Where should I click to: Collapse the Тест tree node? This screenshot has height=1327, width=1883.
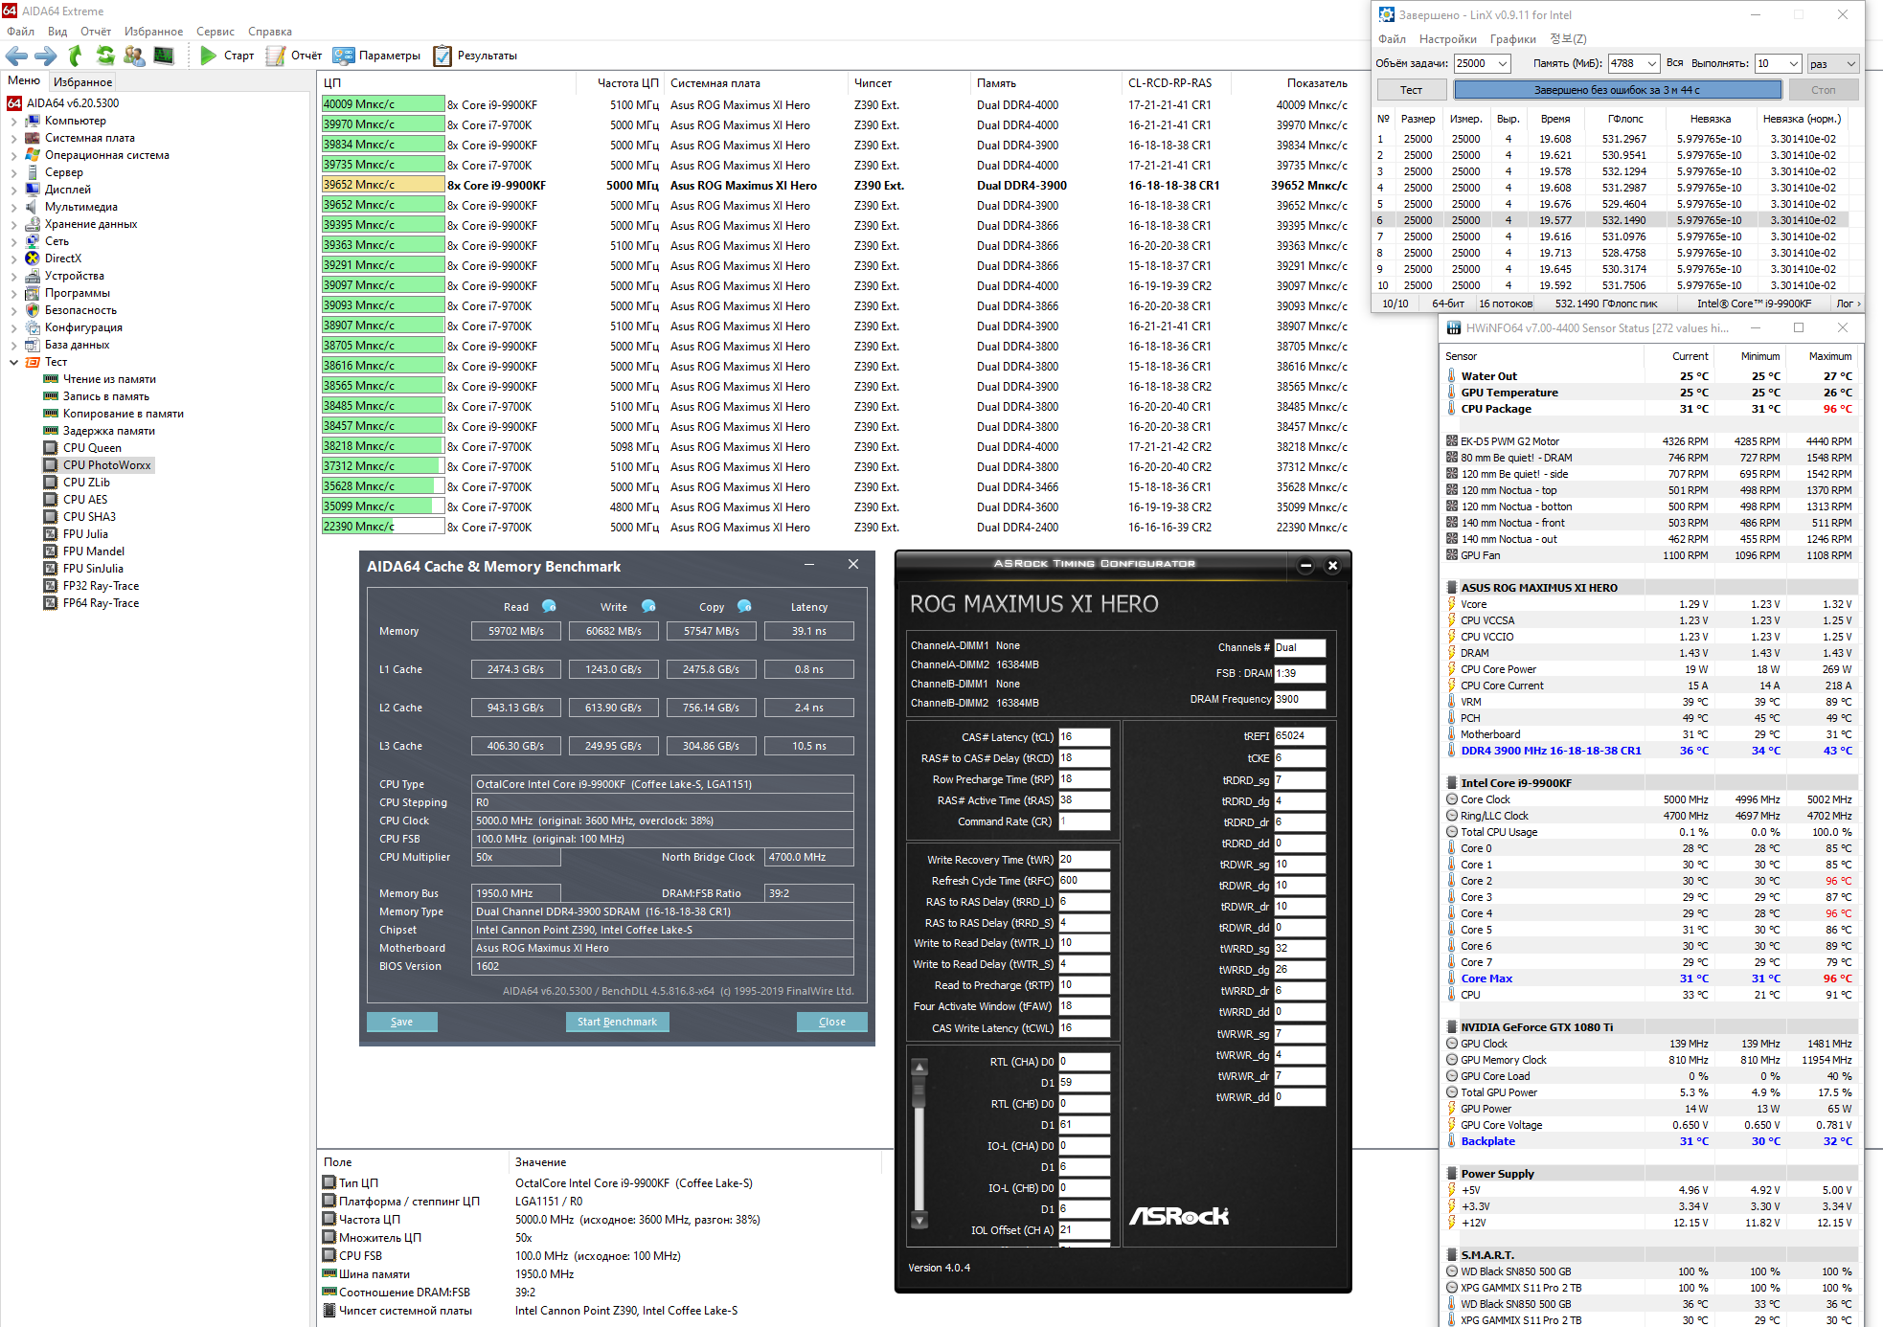click(13, 362)
